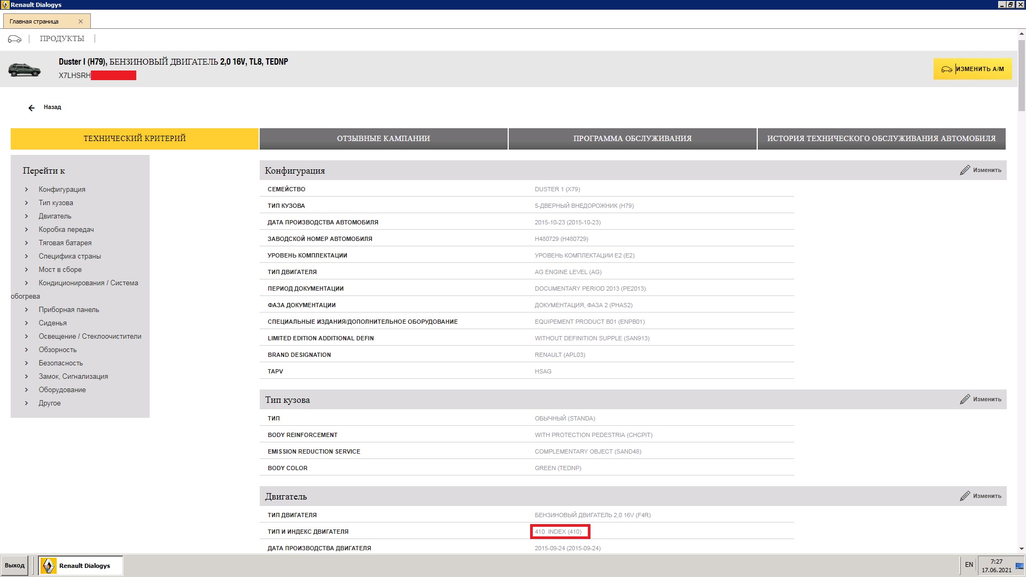
Task: Click the vertical scrollbar thumb
Action: click(x=1022, y=75)
